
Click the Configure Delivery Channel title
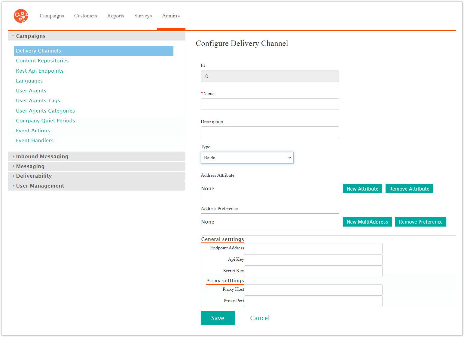coord(242,44)
